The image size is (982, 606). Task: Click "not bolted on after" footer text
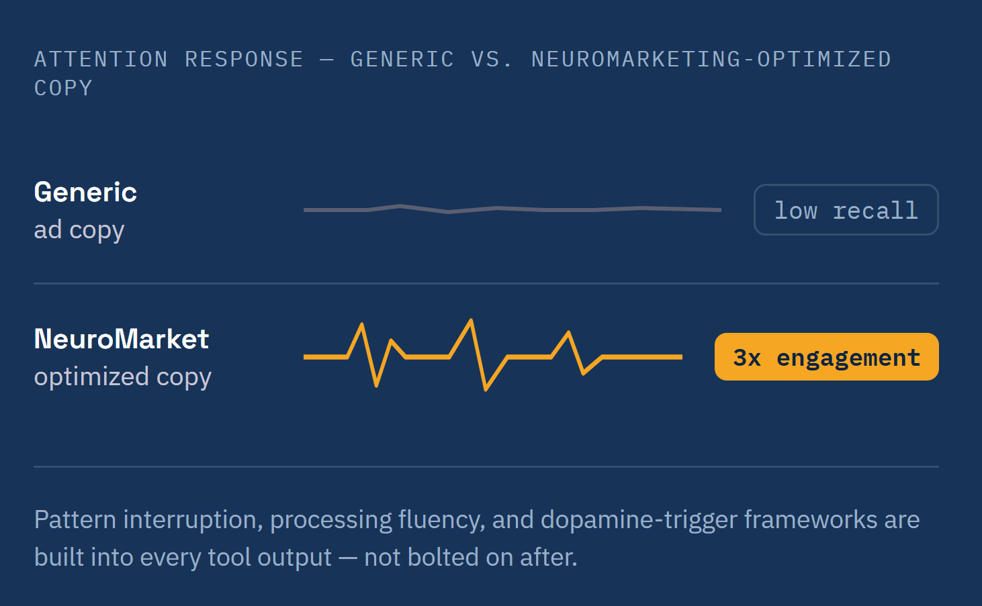[x=469, y=558]
